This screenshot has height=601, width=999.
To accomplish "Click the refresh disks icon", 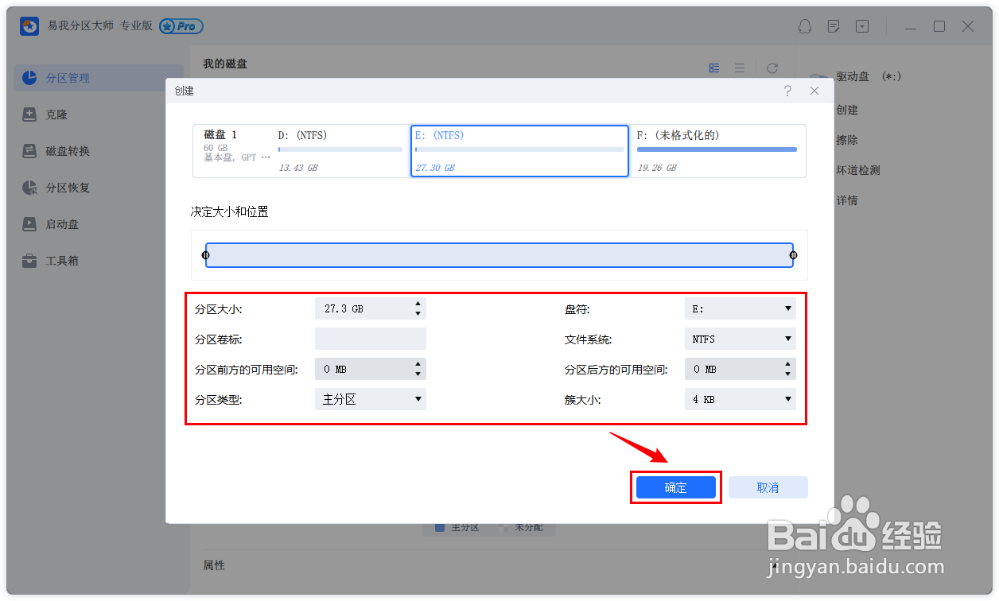I will click(772, 68).
